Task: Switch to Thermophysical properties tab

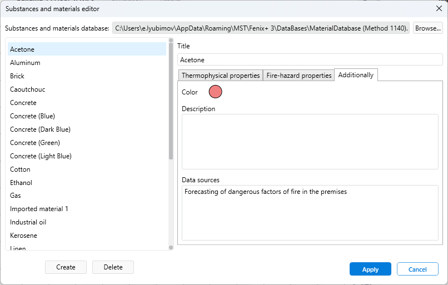Action: pos(221,76)
